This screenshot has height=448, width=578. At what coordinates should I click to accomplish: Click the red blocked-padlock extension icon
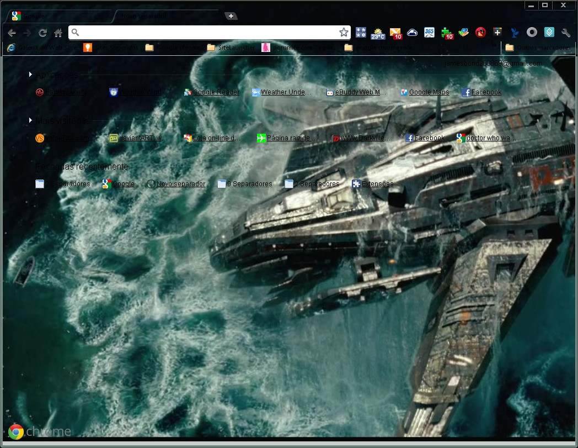pyautogui.click(x=480, y=33)
